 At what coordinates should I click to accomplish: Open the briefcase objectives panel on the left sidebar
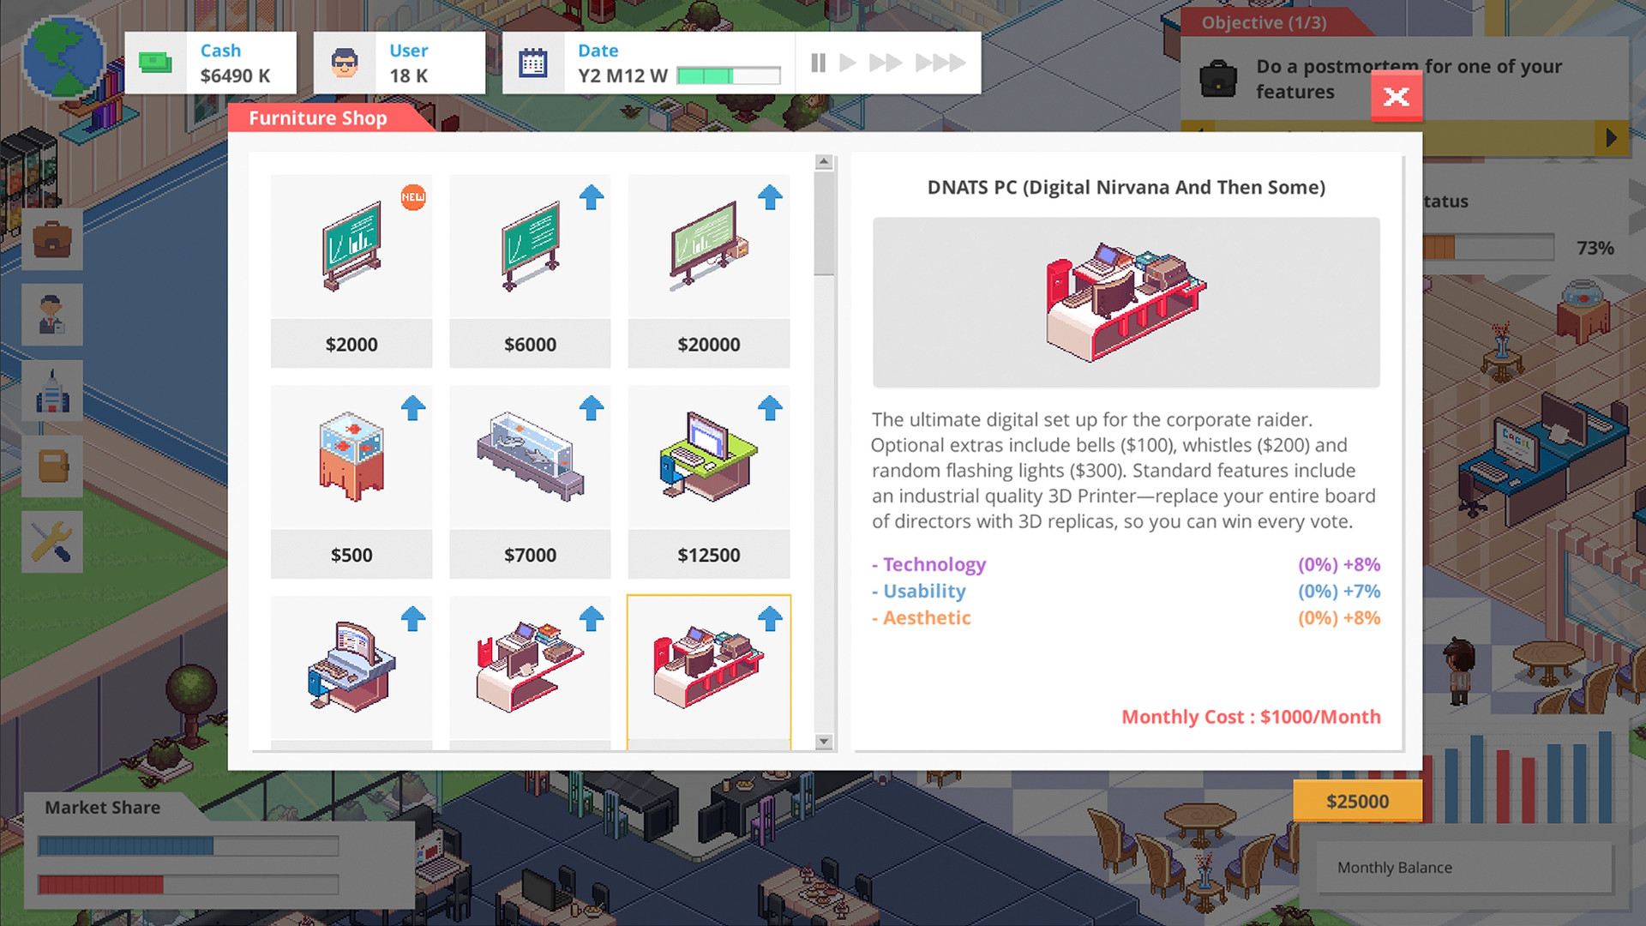pyautogui.click(x=52, y=241)
